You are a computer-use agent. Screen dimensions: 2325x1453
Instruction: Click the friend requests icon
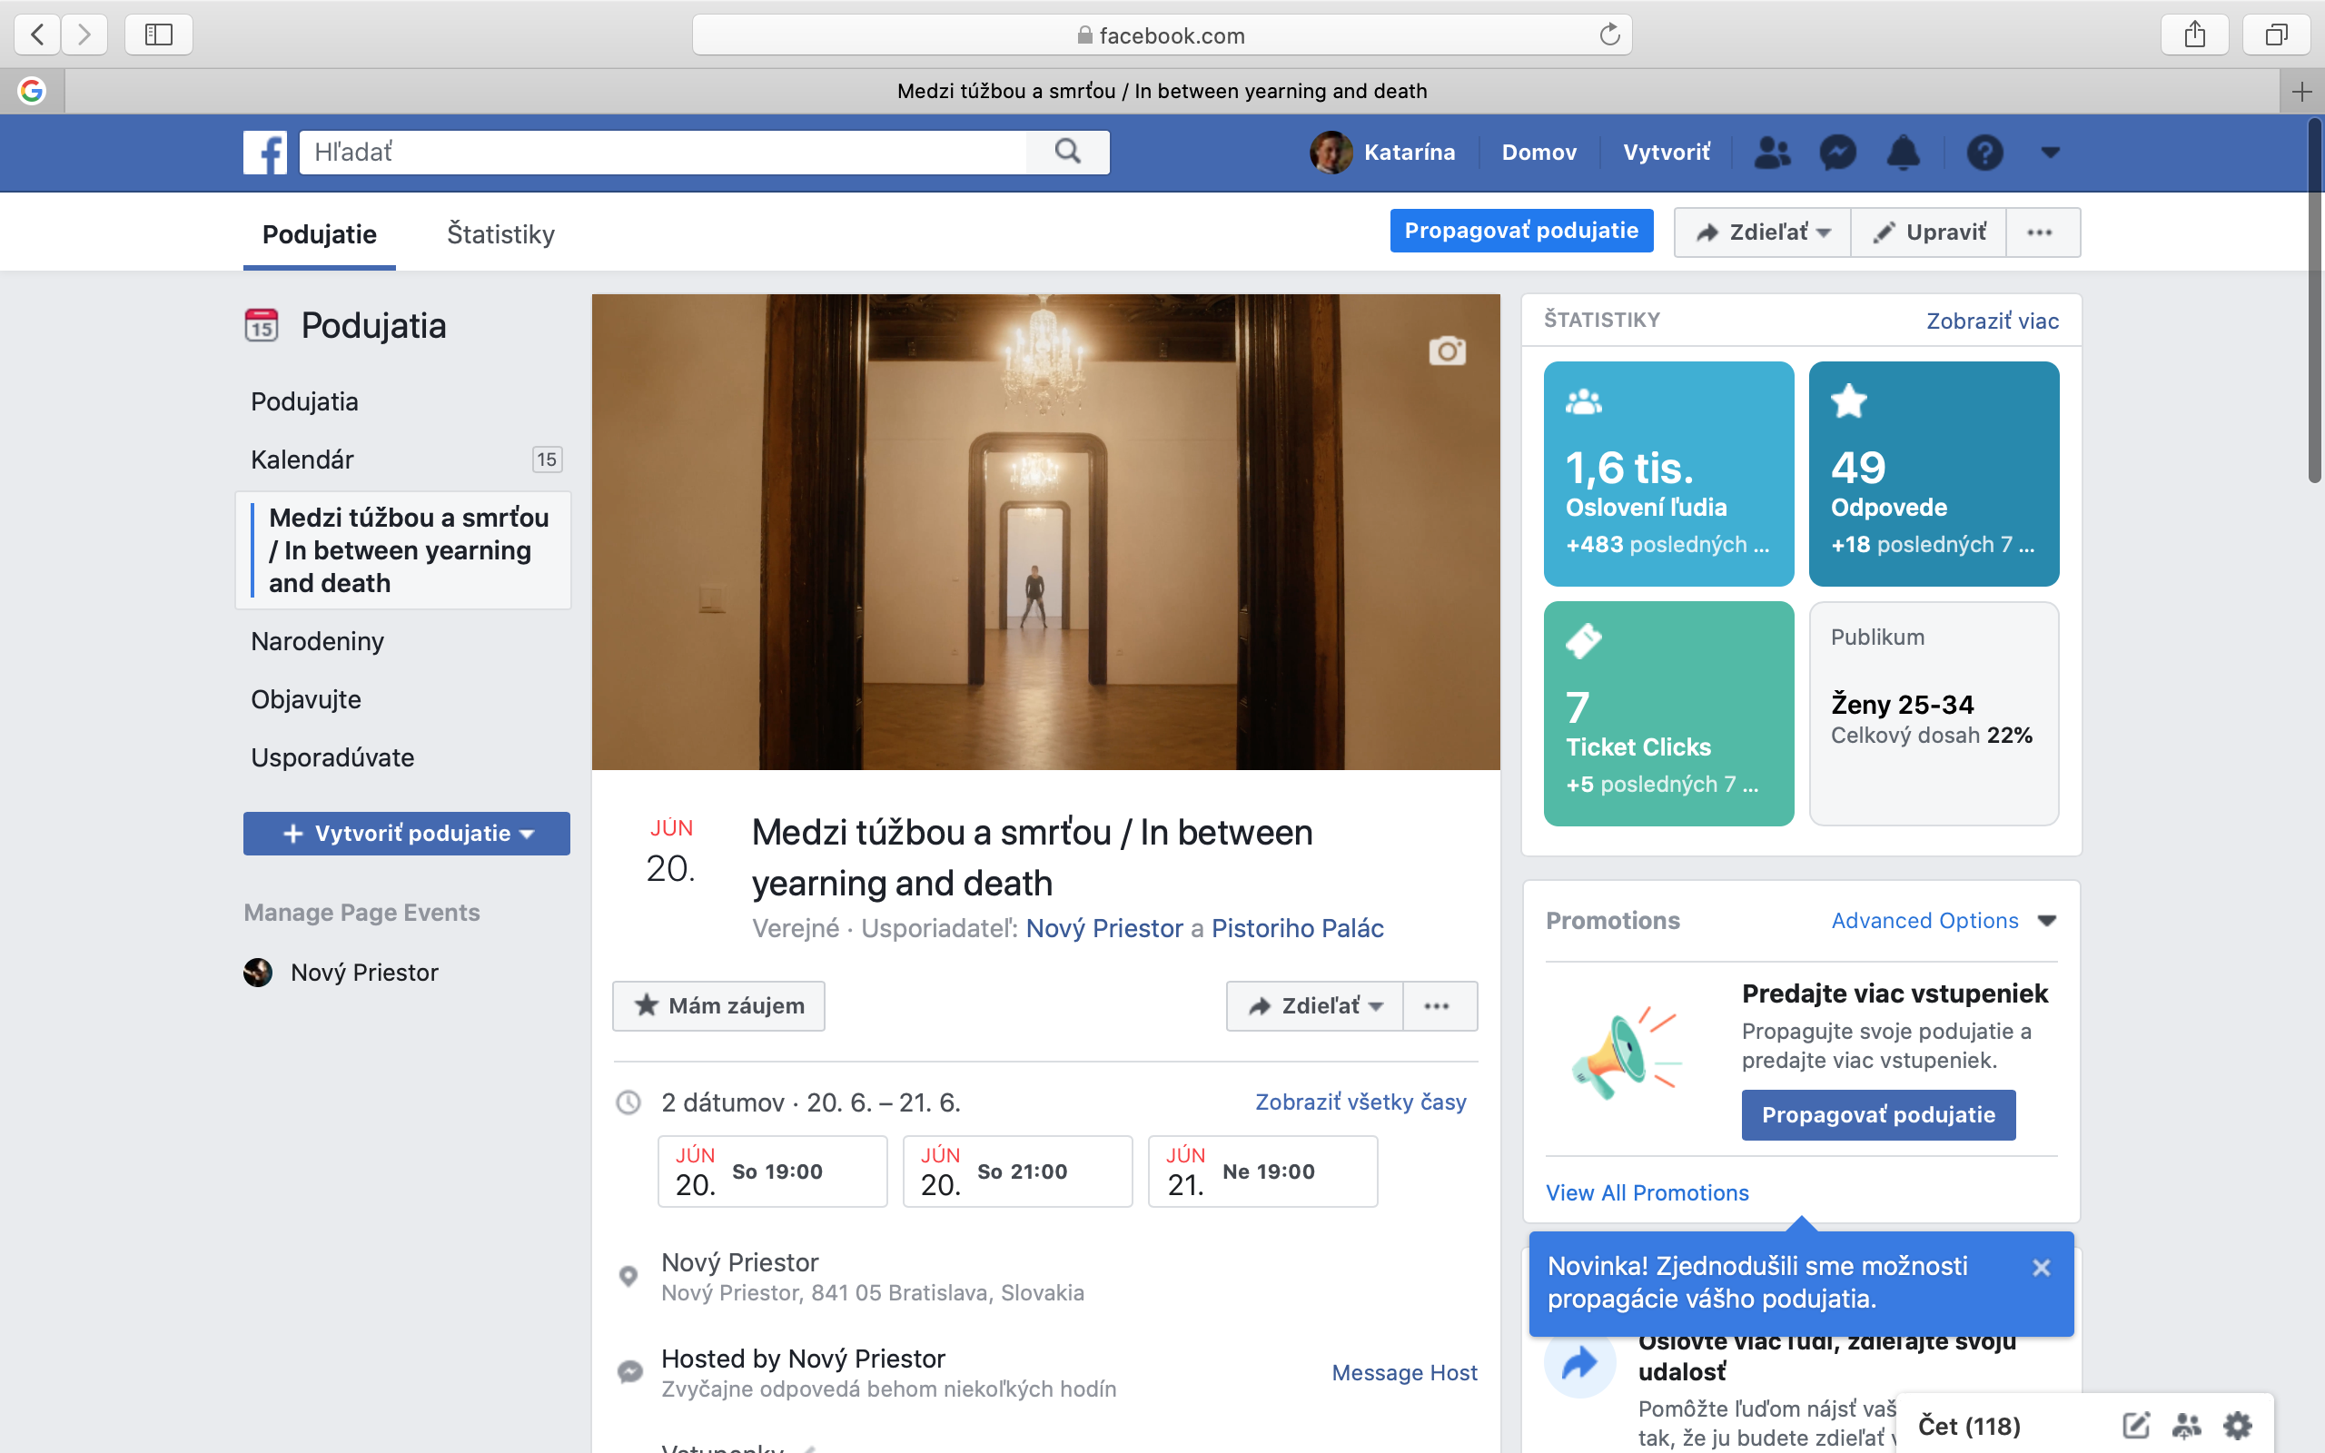tap(1772, 152)
